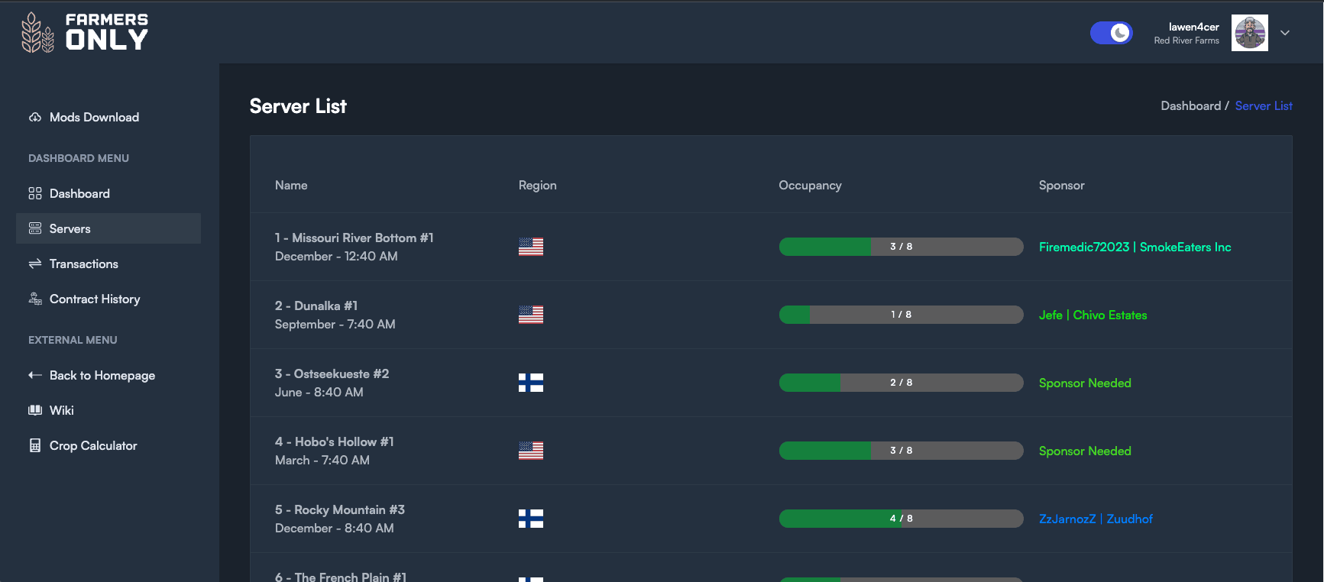Click the Mods Download cloud icon

pos(35,117)
